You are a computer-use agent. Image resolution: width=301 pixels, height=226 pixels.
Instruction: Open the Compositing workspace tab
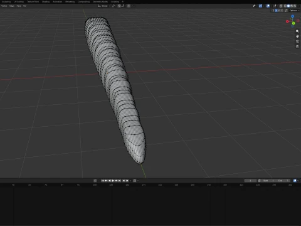pyautogui.click(x=83, y=2)
